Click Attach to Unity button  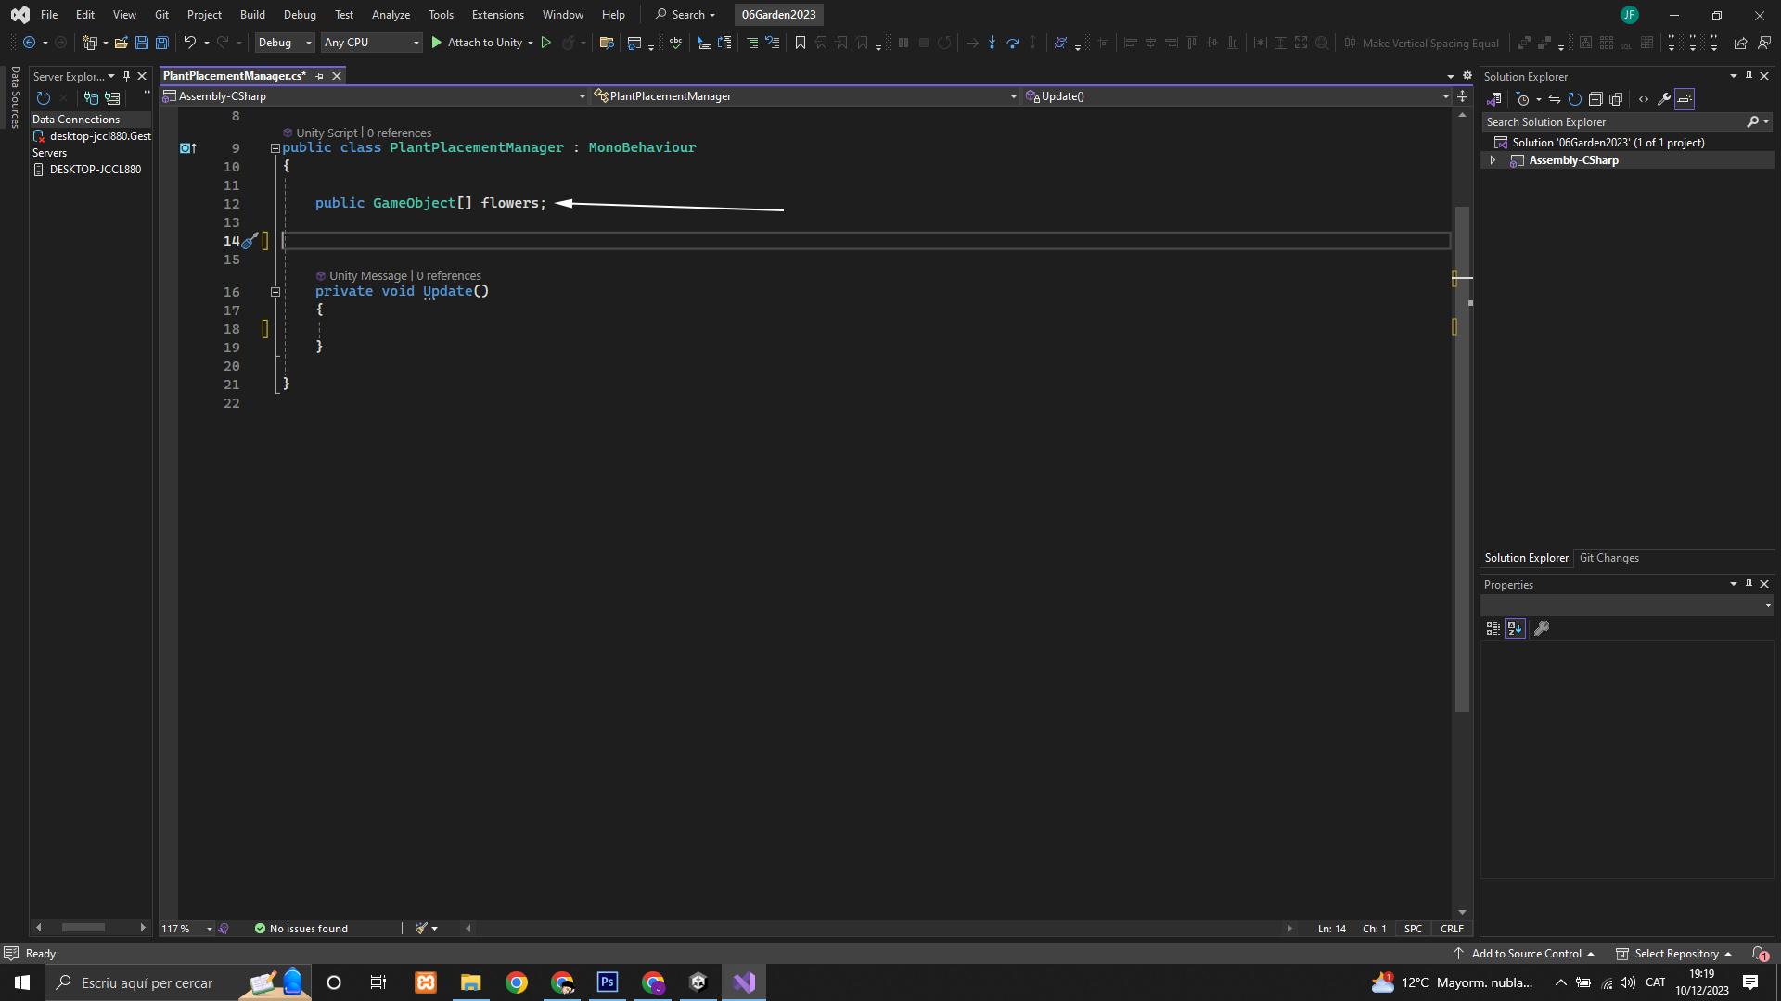(x=476, y=43)
